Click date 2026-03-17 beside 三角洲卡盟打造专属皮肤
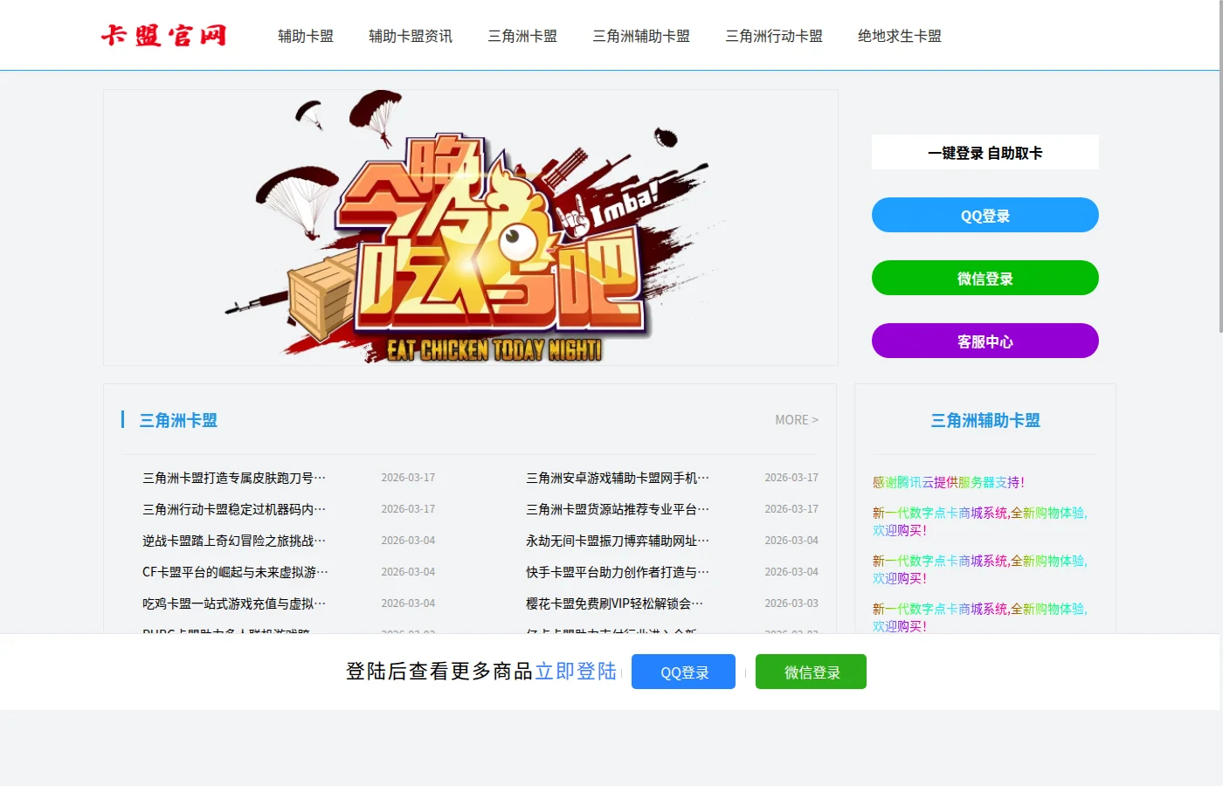The height and width of the screenshot is (786, 1223). tap(408, 478)
